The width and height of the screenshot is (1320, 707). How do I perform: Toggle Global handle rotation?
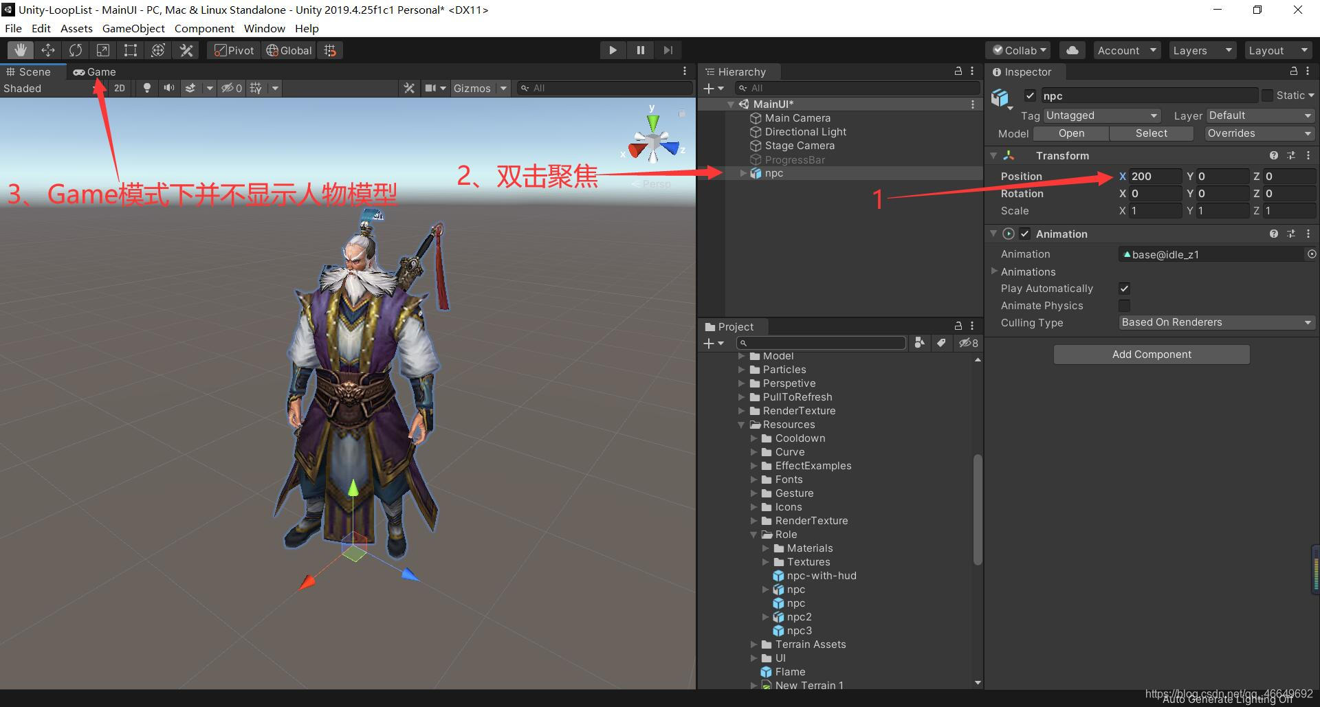[289, 50]
